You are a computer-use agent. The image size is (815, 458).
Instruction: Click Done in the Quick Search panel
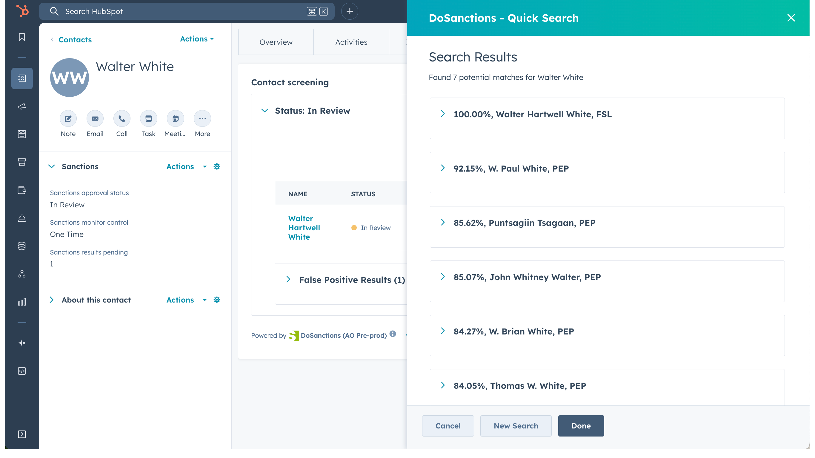coord(581,426)
